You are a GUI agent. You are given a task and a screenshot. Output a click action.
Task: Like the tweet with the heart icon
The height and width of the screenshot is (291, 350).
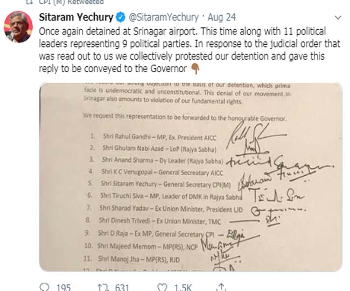(160, 287)
